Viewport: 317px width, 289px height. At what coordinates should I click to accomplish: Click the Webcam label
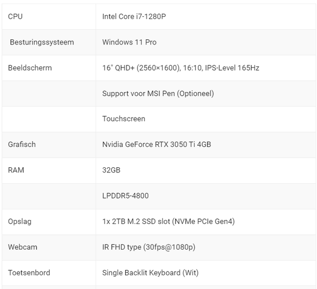tap(22, 247)
